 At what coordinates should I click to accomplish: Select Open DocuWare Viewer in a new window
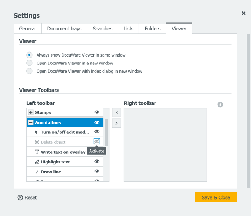29,63
